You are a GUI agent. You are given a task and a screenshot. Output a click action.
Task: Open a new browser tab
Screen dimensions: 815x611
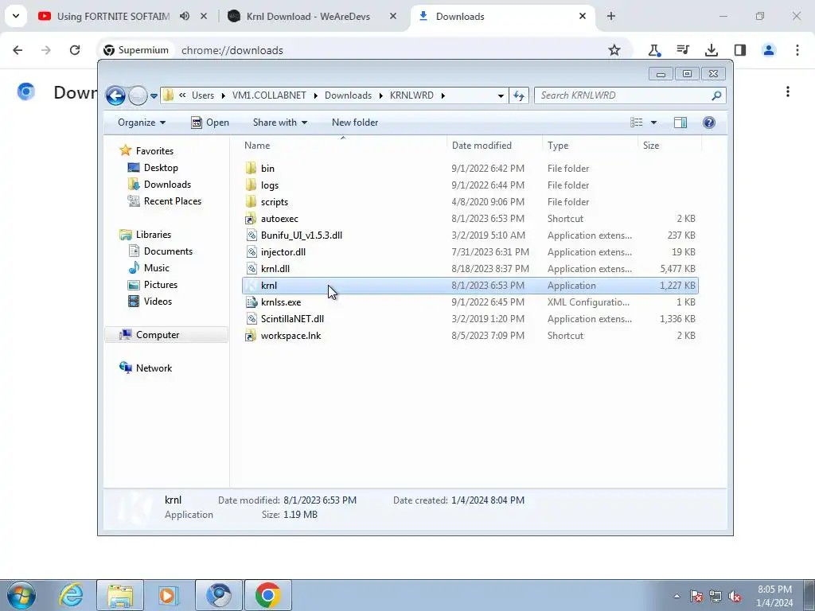click(x=611, y=17)
